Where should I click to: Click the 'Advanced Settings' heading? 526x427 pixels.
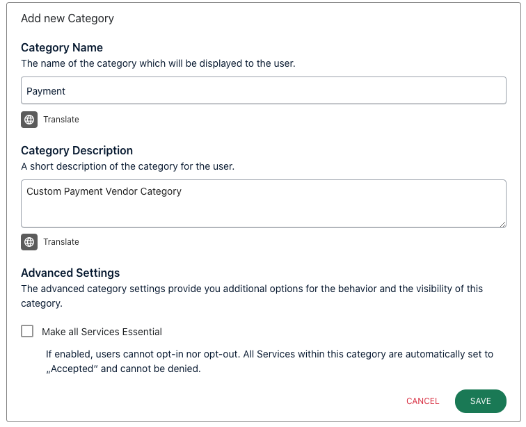pos(70,273)
